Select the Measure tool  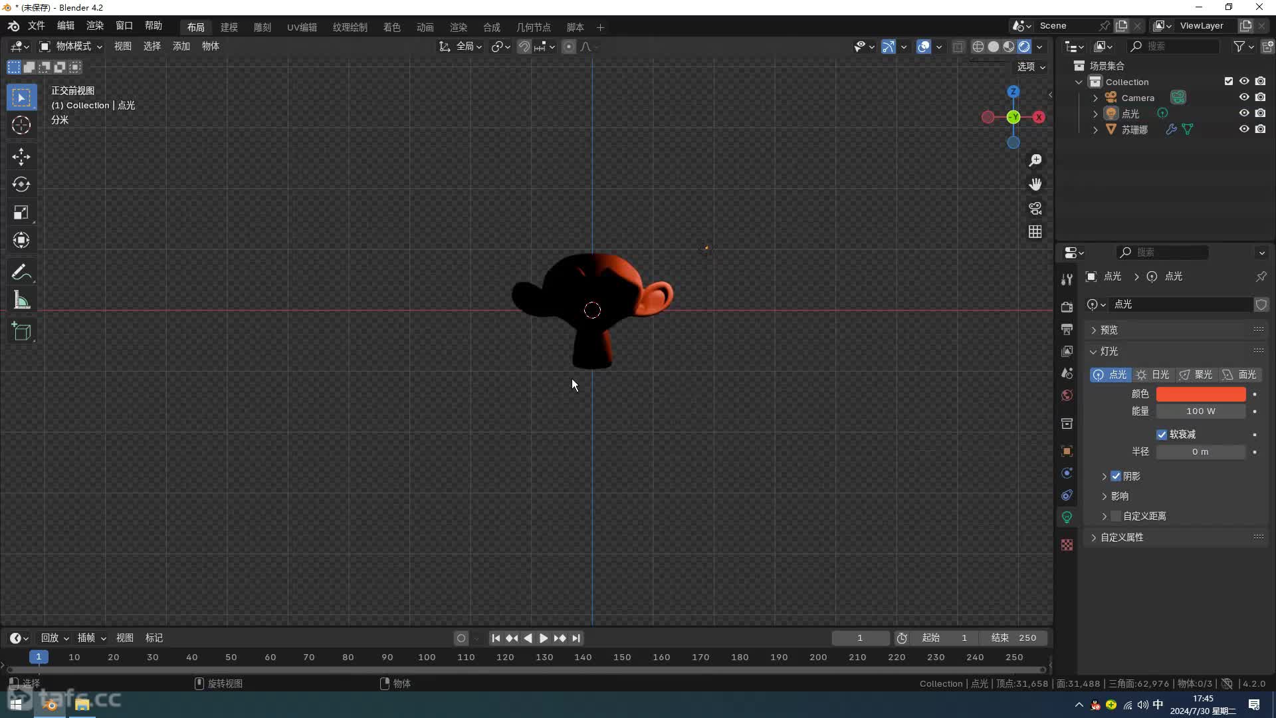coord(21,300)
